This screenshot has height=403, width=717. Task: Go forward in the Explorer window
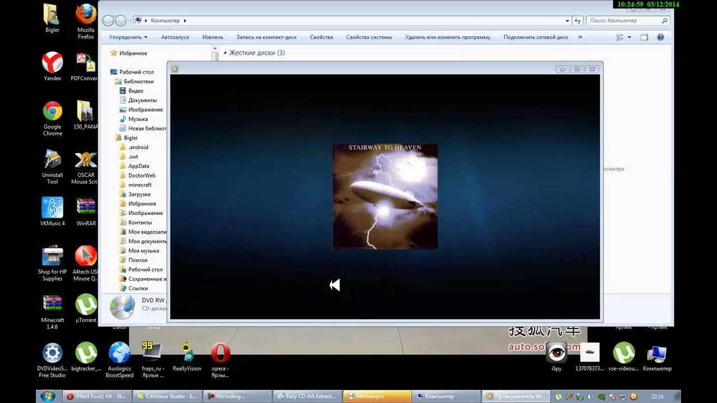[120, 21]
